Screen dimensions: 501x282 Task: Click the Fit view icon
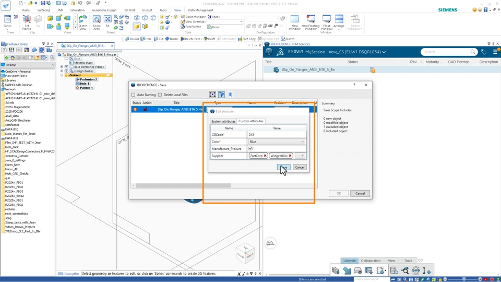(108, 21)
